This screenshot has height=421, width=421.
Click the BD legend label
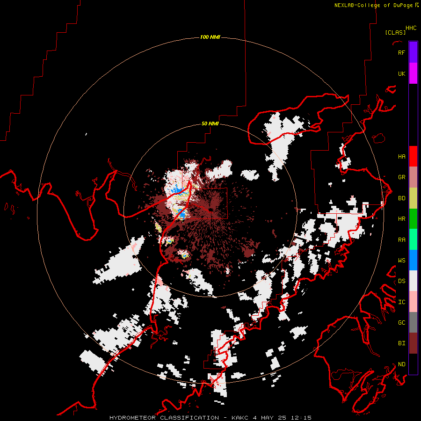[401, 198]
